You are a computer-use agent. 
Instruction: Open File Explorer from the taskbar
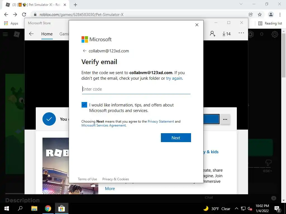tap(34, 208)
